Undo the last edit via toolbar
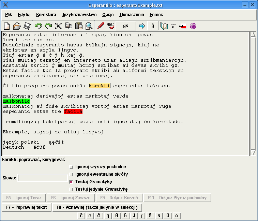Screen dimensions: 258x221 [38, 26]
